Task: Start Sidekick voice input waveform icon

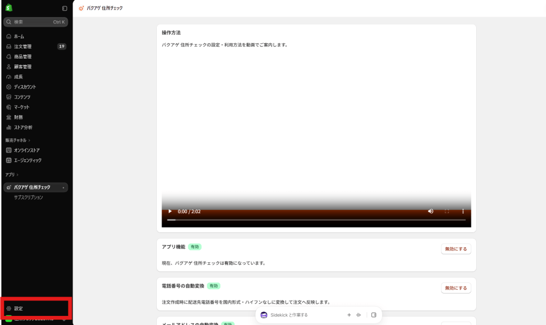Action: click(x=359, y=315)
